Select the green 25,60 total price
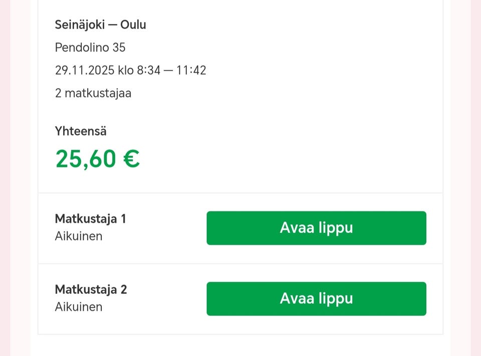The width and height of the screenshot is (481, 356). [x=86, y=159]
